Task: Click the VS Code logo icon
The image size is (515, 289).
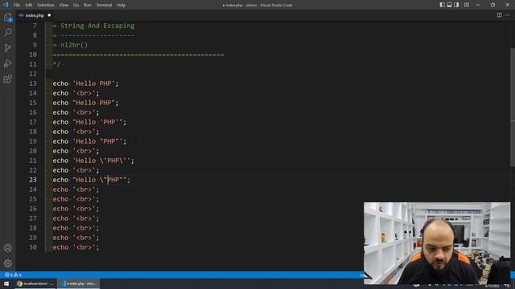Action: point(6,5)
